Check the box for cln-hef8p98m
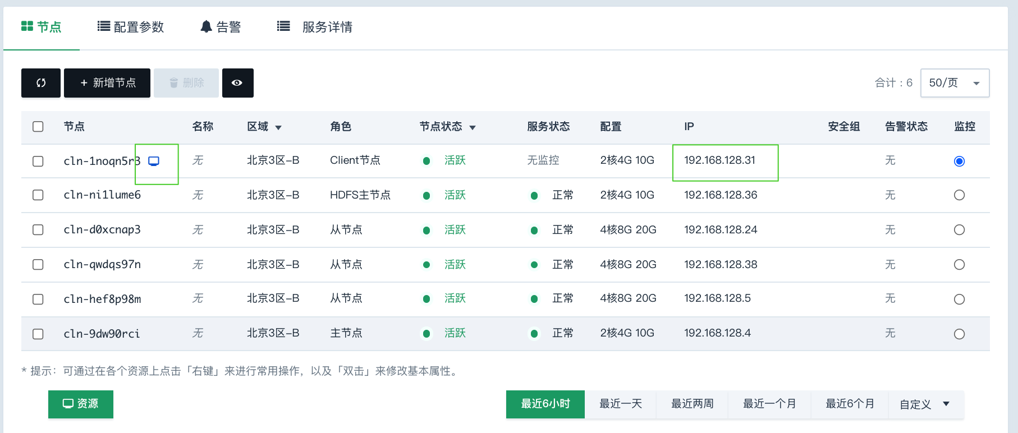This screenshot has height=433, width=1018. (x=38, y=300)
